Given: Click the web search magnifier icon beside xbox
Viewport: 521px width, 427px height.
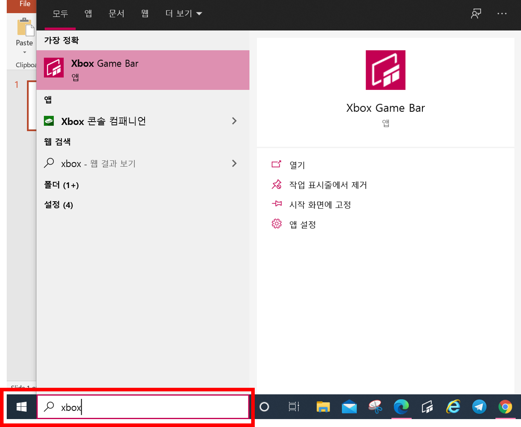Looking at the screenshot, I should click(x=49, y=163).
